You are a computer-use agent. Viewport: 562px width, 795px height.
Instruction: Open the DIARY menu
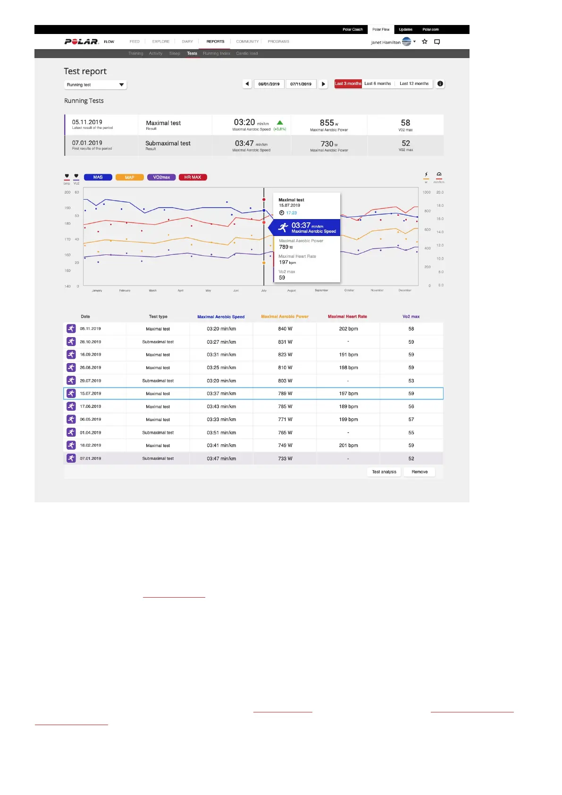(187, 42)
